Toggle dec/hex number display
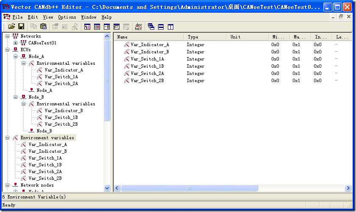Image resolution: width=356 pixels, height=212 pixels. 138,27
